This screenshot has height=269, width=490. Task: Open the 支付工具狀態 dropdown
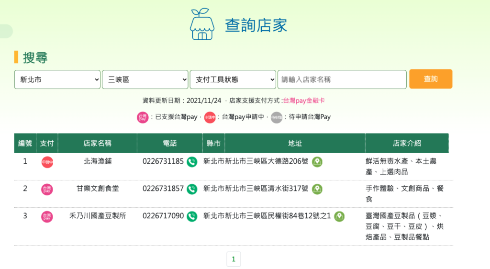(x=233, y=79)
